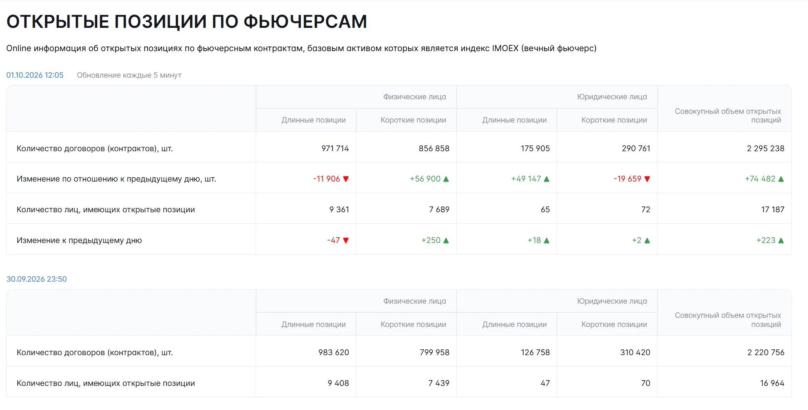808x410 pixels.
Task: Click the red down arrow beside -47
Action: tap(346, 241)
